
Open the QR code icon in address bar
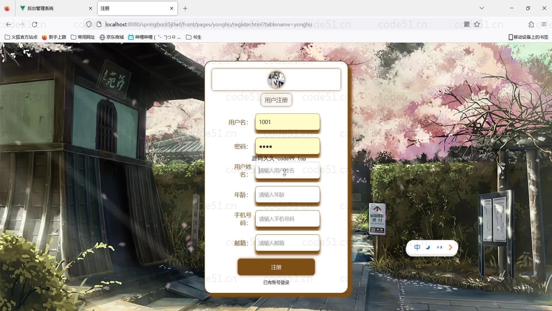[467, 24]
